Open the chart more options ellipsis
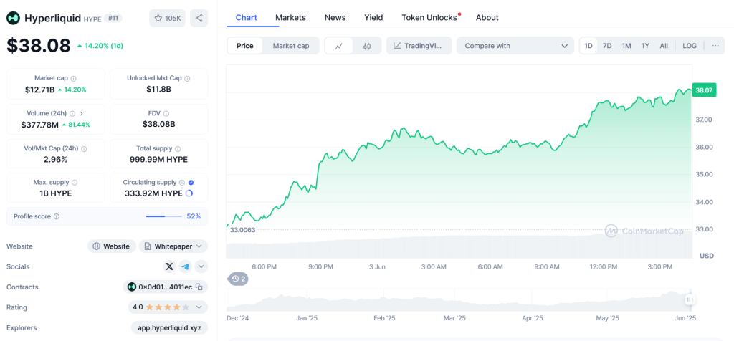Screen dimensions: 734x341 [x=715, y=46]
